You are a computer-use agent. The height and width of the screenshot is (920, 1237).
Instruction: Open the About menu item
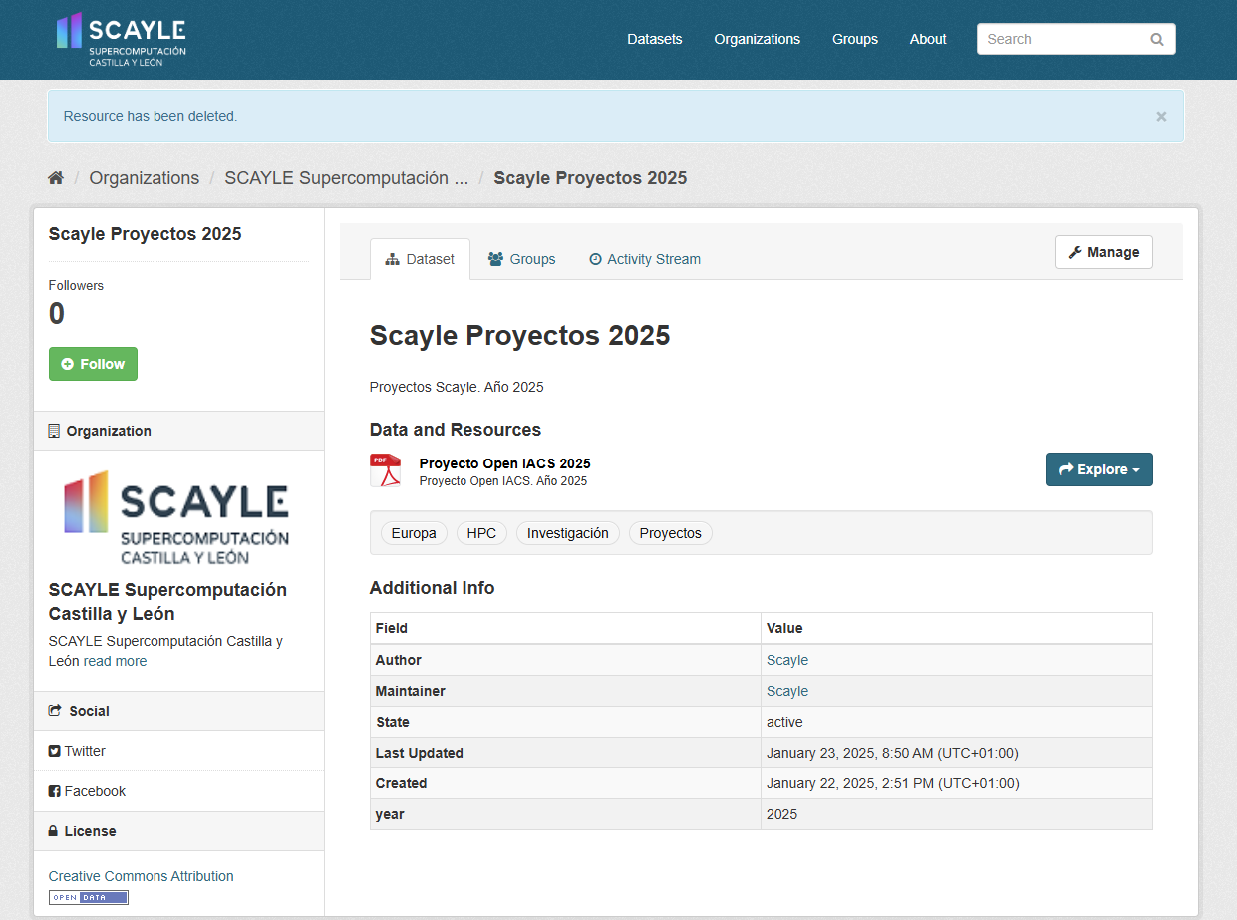pos(928,39)
